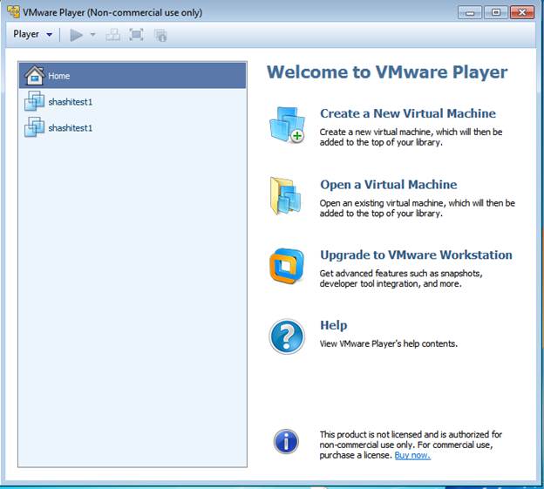Click the 'Welcome to VMware Player' heading
544x489 pixels.
coord(387,72)
